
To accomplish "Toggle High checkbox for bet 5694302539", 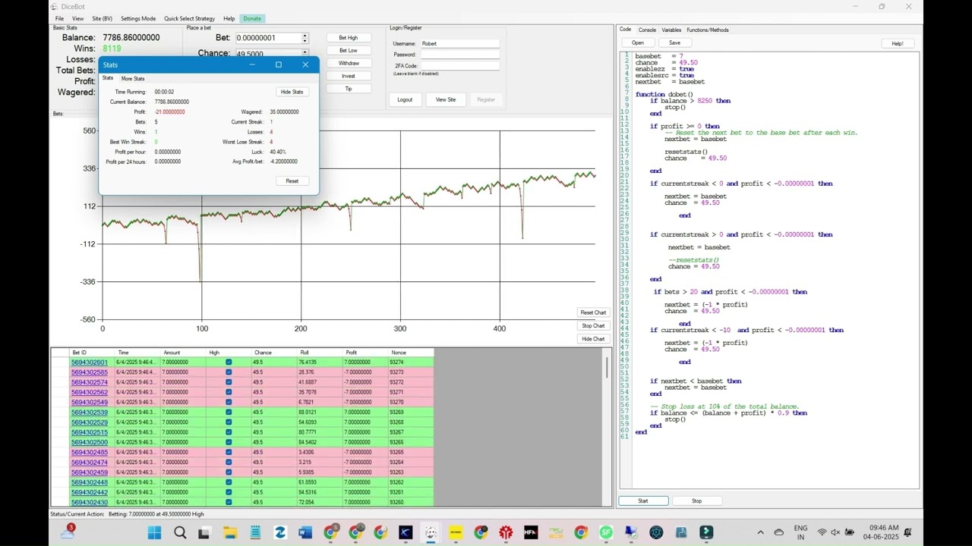I will click(x=229, y=413).
